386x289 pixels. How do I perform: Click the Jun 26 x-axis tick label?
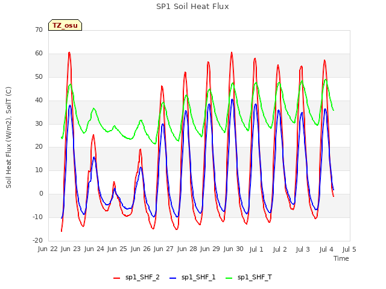pyautogui.click(x=141, y=249)
